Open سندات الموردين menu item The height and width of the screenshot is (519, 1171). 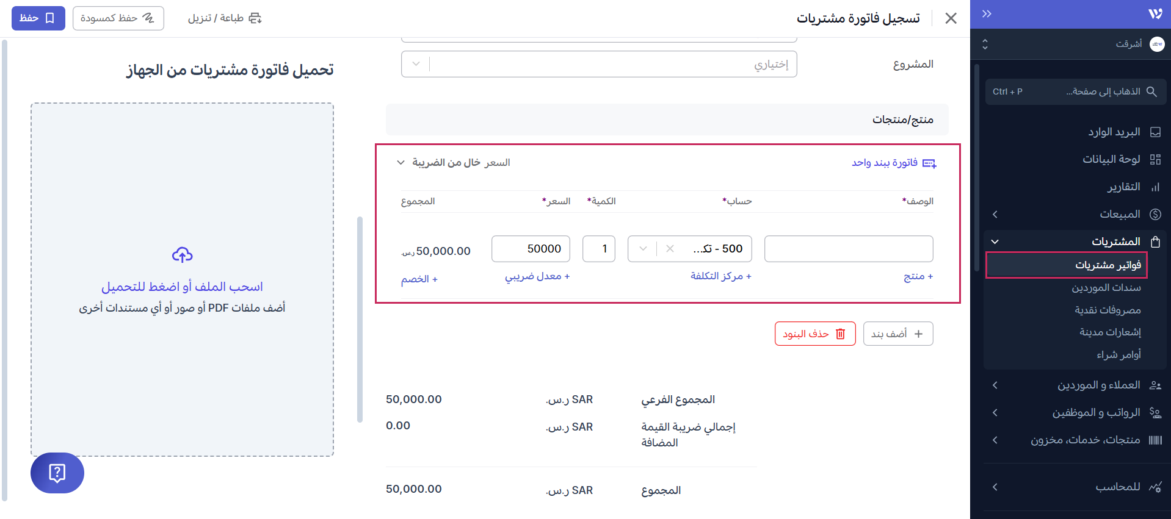click(1106, 287)
